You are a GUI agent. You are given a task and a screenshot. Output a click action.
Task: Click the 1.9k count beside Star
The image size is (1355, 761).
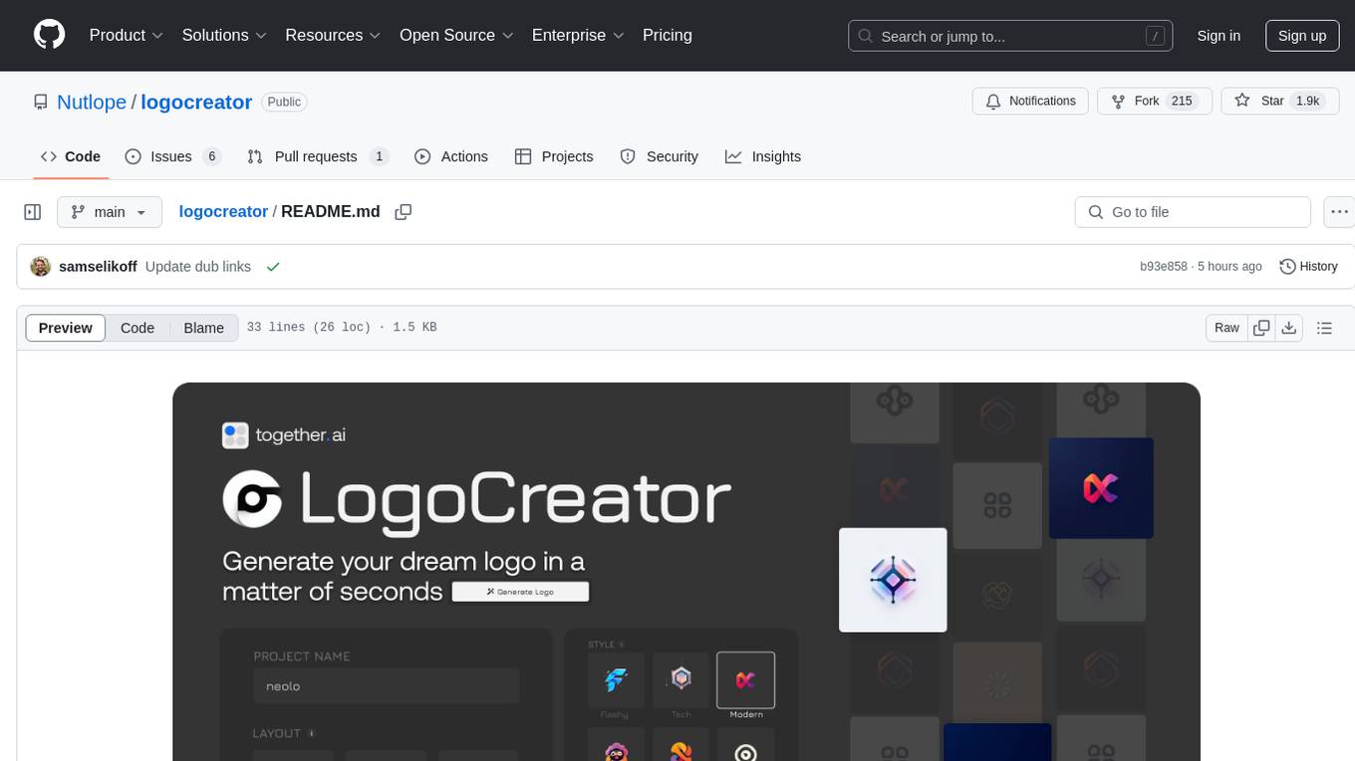tap(1307, 101)
